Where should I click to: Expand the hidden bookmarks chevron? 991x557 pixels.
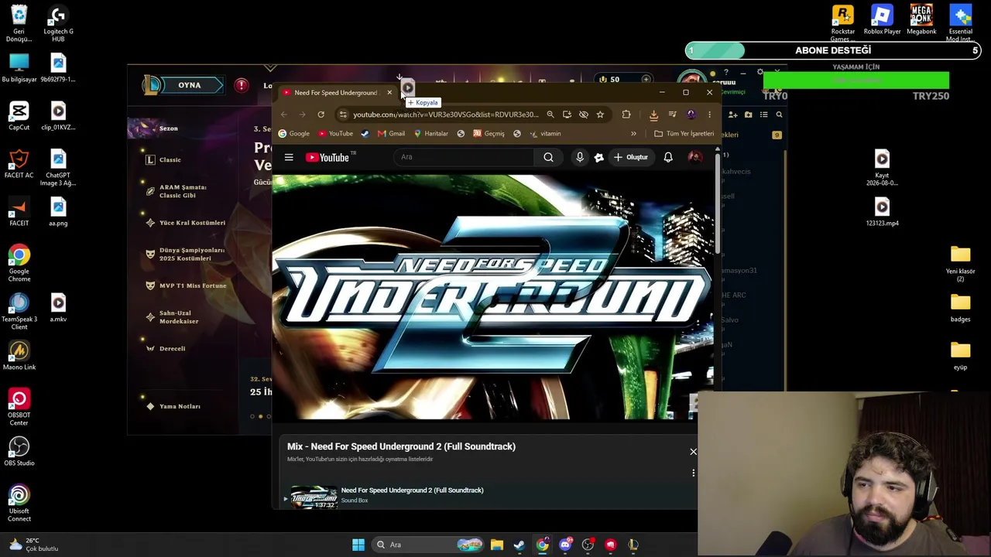[633, 134]
